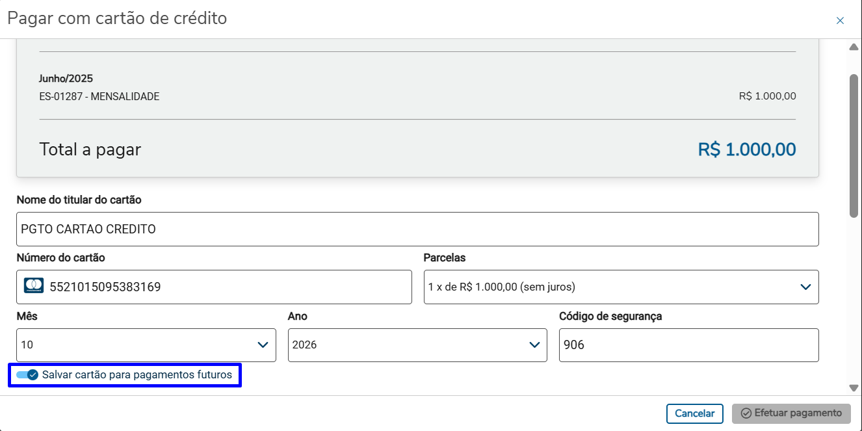Focus the Nome do titular input
This screenshot has height=431, width=862.
(x=417, y=229)
